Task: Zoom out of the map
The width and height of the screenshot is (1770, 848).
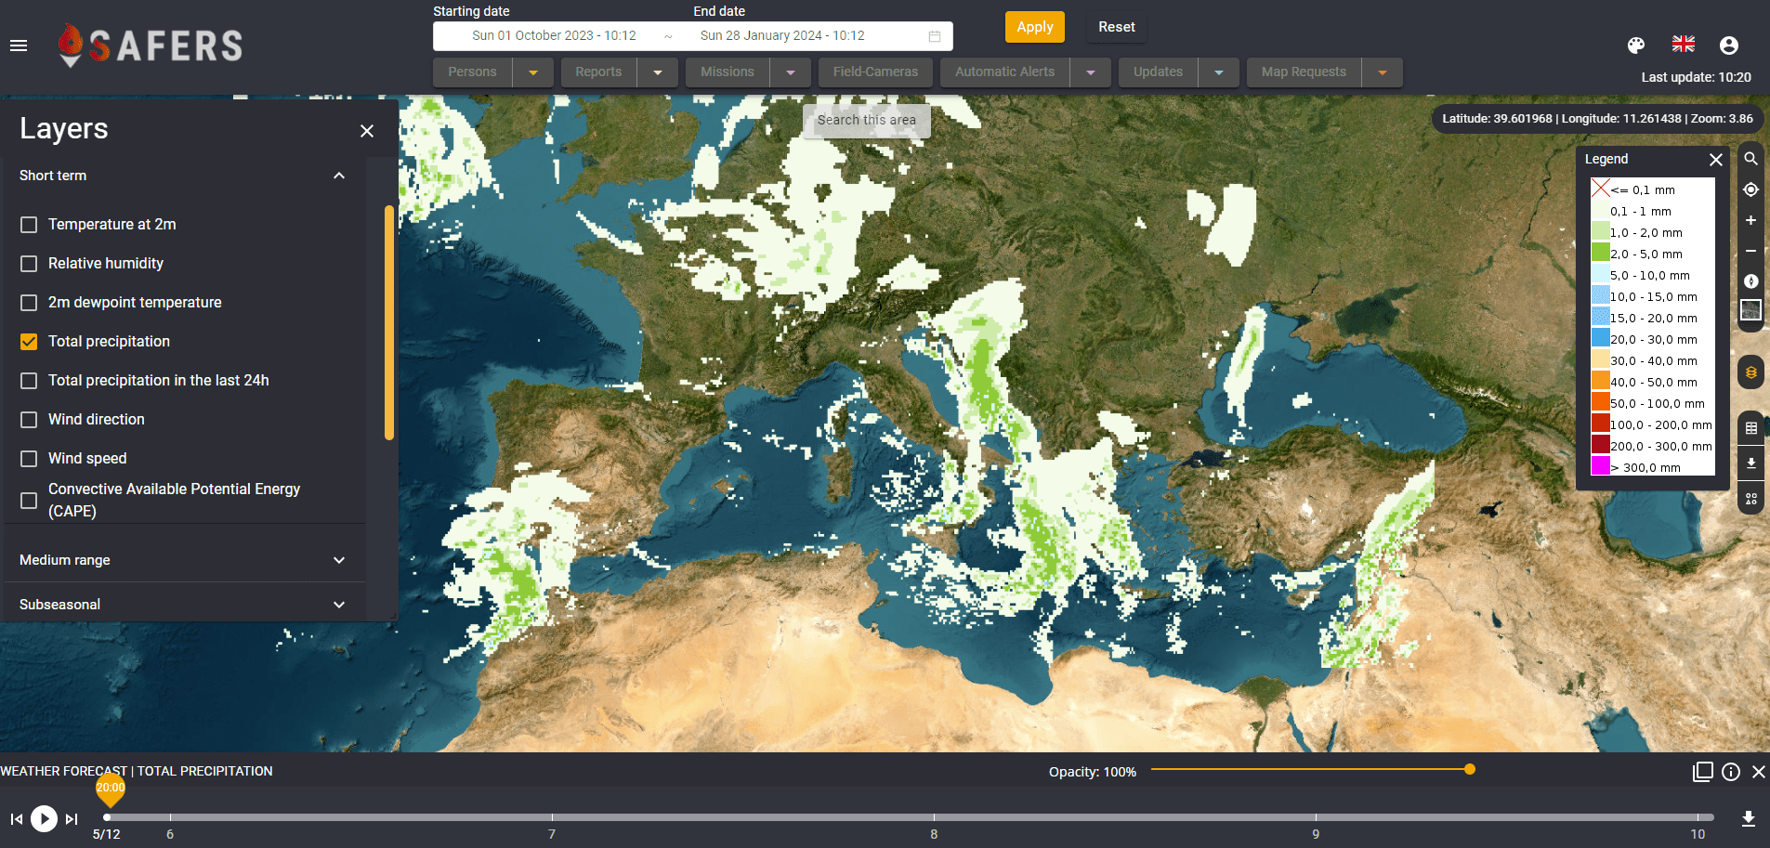Action: click(x=1750, y=251)
